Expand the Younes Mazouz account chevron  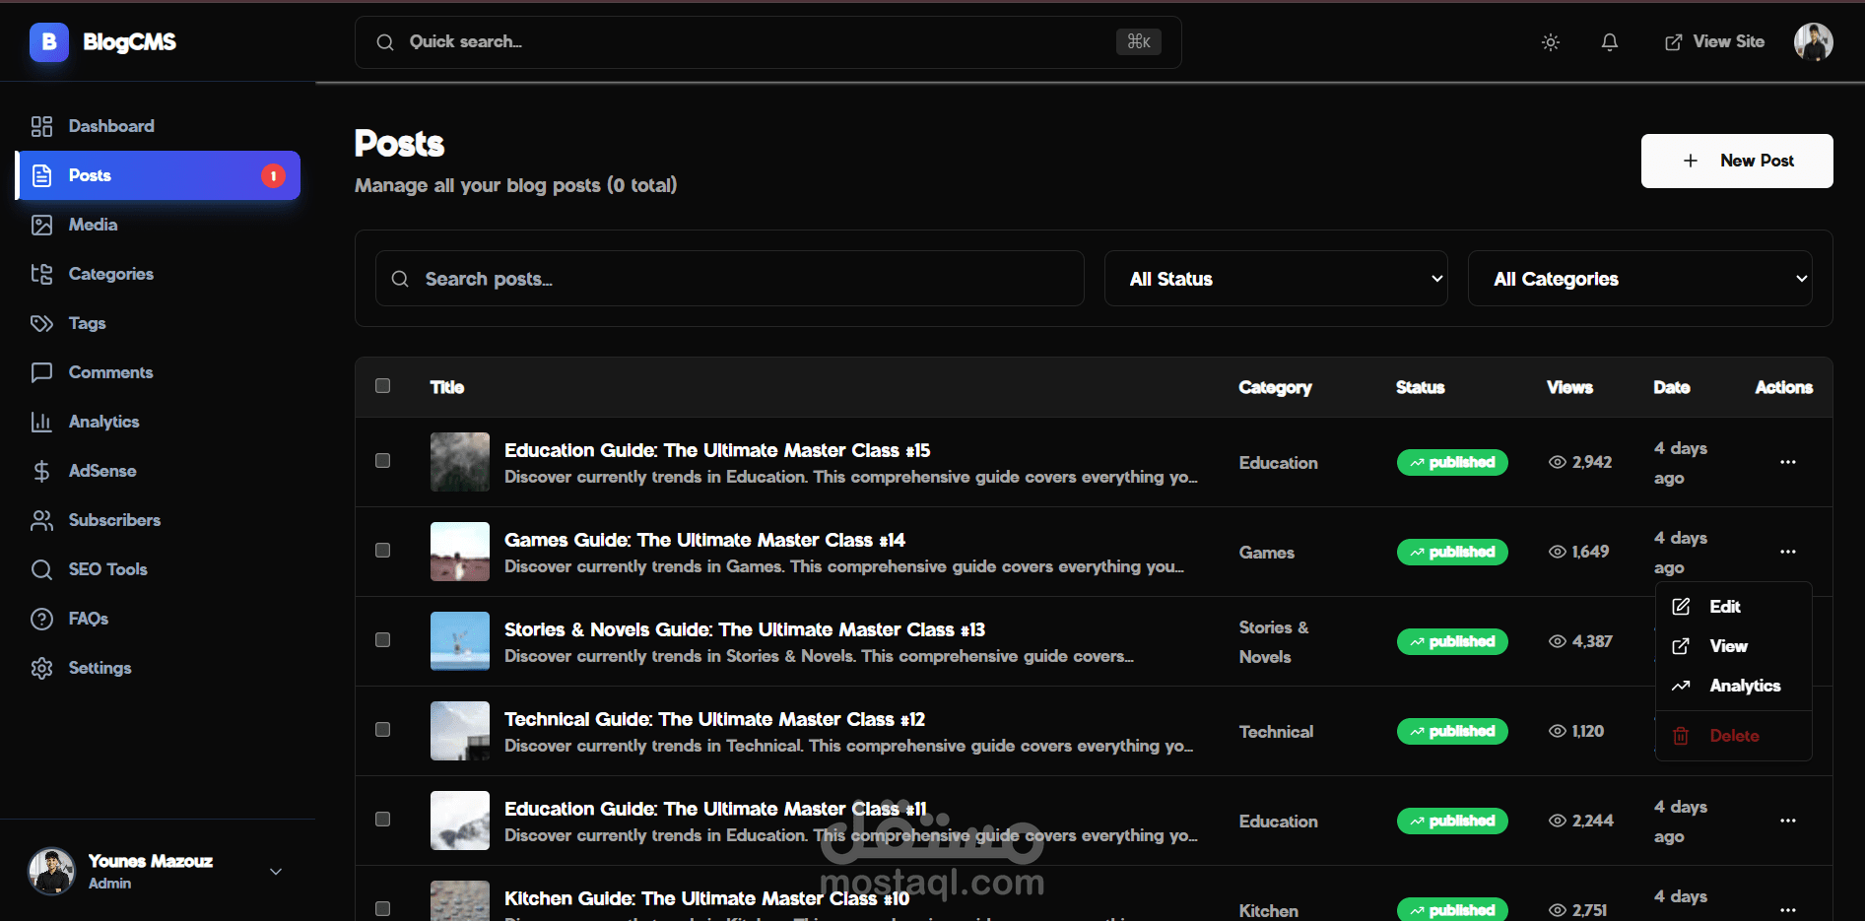(276, 872)
